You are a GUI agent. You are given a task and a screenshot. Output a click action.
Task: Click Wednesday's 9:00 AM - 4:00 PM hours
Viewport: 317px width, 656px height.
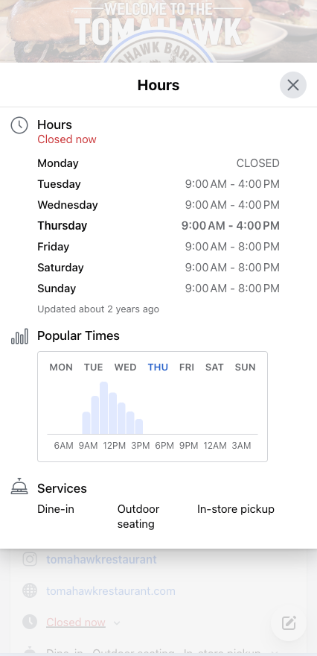[x=232, y=205]
